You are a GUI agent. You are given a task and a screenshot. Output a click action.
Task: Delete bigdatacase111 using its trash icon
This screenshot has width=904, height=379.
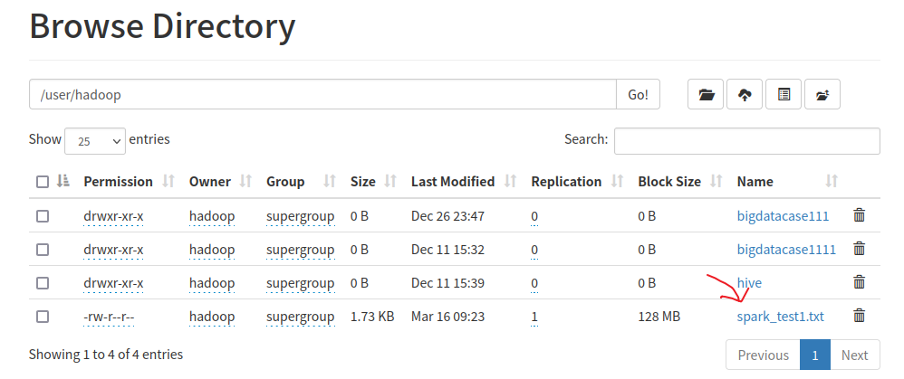pos(860,215)
